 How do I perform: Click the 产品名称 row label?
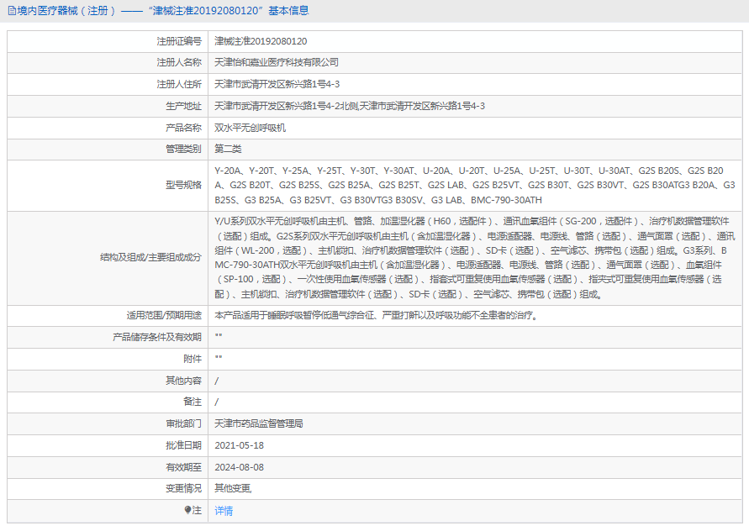coord(183,128)
